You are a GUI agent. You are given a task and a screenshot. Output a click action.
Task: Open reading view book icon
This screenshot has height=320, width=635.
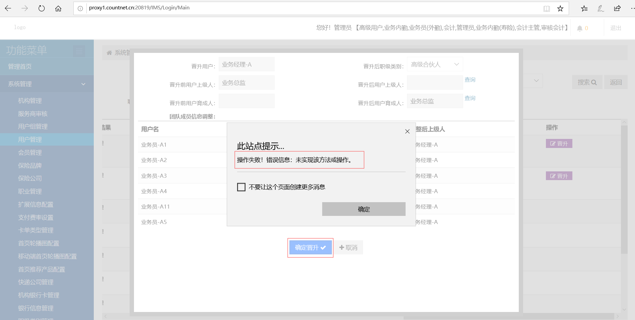click(x=547, y=8)
